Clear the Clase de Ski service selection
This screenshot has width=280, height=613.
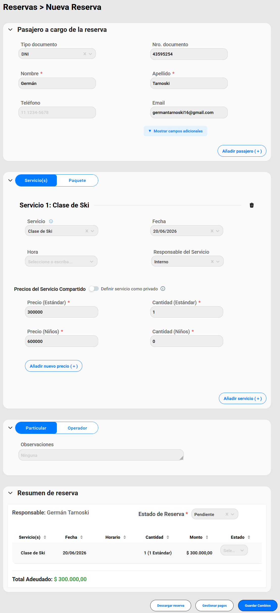[x=87, y=231]
